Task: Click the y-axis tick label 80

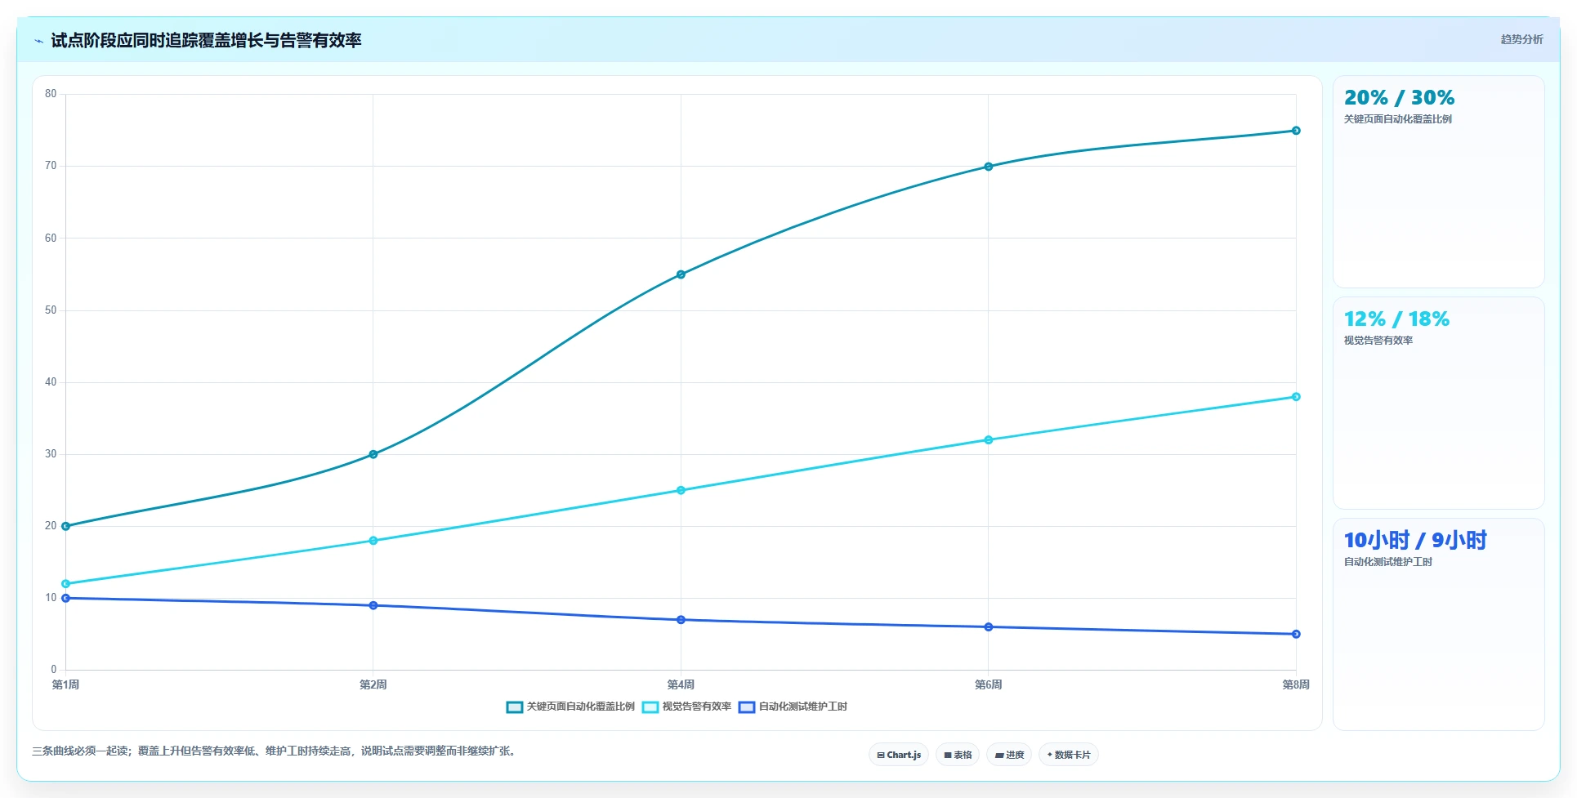Action: 51,94
